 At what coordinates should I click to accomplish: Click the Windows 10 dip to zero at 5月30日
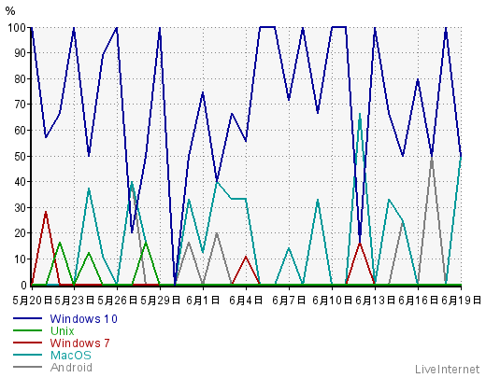(175, 284)
